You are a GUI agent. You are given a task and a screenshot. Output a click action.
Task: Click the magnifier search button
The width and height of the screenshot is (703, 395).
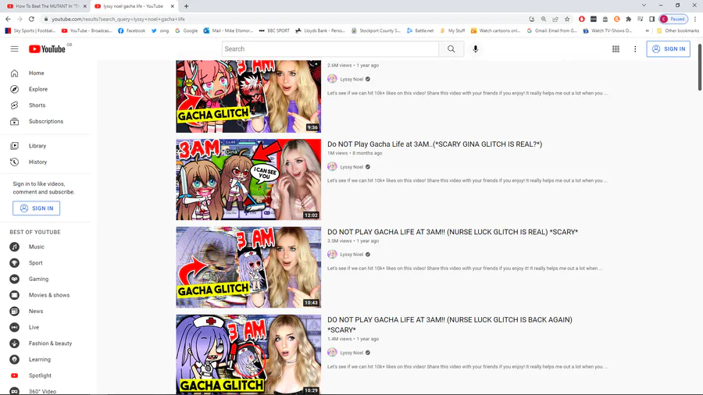click(x=451, y=49)
